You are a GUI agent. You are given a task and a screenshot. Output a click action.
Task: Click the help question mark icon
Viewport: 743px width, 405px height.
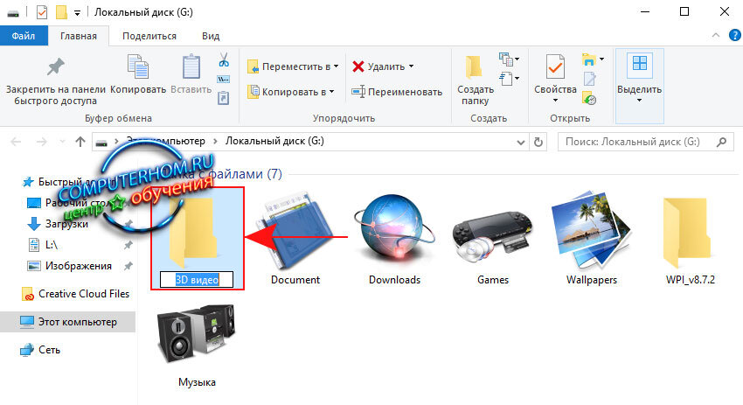click(734, 35)
